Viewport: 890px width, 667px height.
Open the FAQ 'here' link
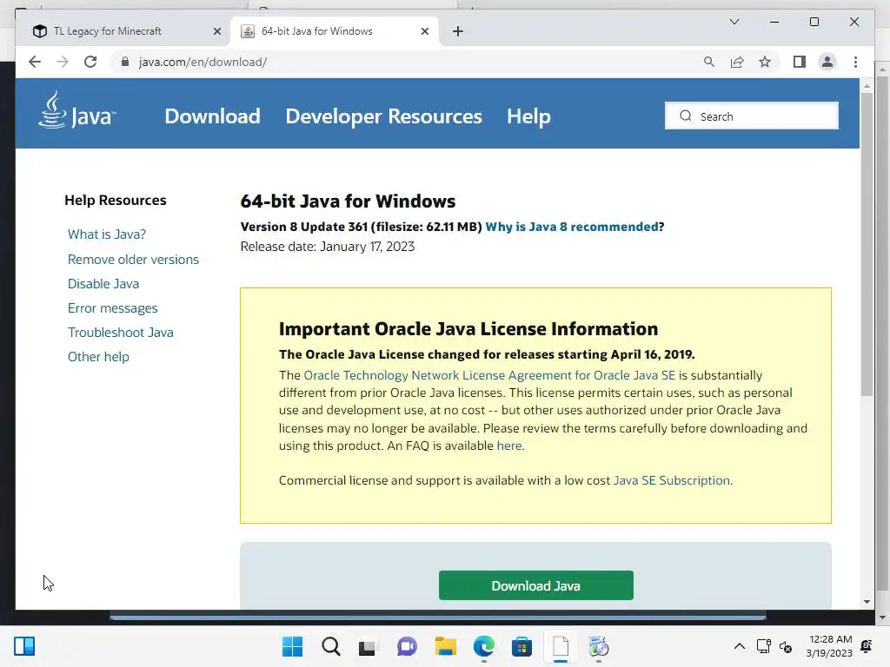[509, 446]
